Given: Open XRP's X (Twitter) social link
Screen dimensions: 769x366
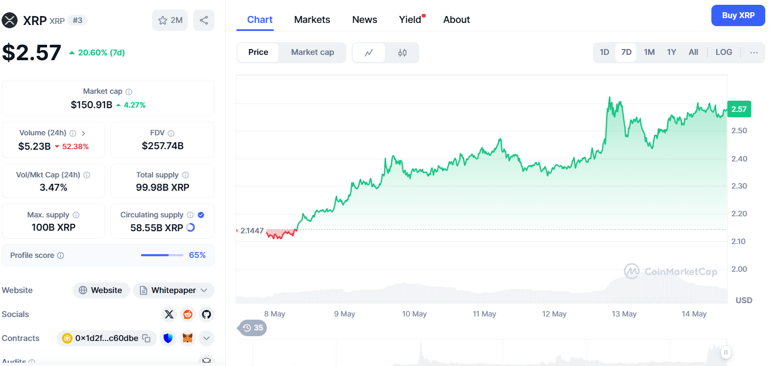Looking at the screenshot, I should 169,314.
